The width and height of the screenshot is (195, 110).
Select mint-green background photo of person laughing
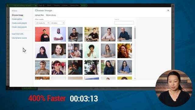[x=92, y=51]
